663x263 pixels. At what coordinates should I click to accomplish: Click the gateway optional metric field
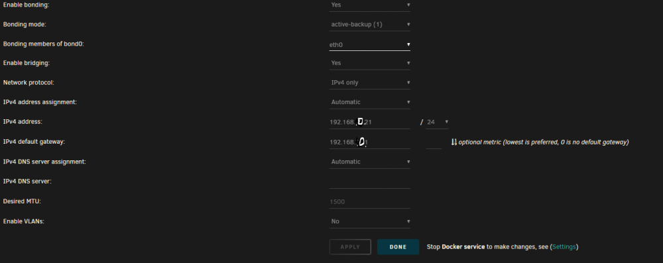click(x=434, y=142)
